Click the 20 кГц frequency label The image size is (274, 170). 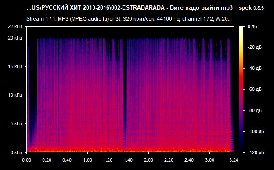tap(15, 38)
